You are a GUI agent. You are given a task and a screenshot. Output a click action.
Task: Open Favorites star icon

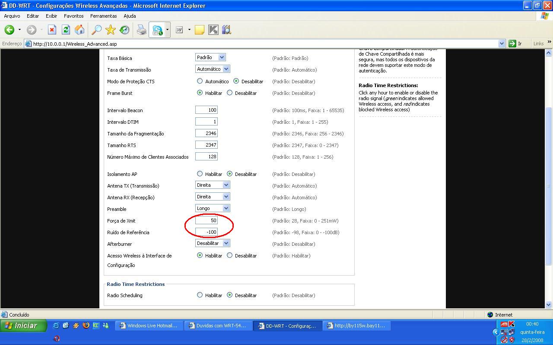(x=111, y=30)
